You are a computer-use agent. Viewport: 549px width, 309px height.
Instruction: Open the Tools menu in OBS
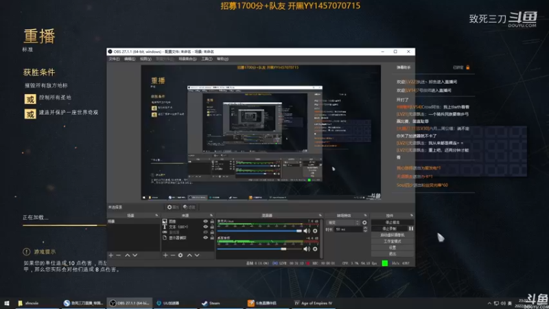pyautogui.click(x=207, y=59)
